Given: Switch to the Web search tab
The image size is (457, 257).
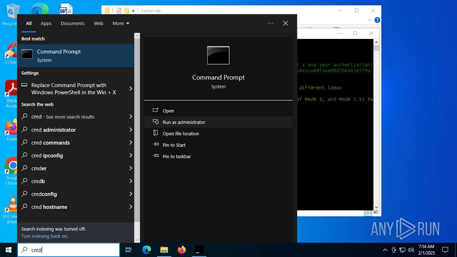Looking at the screenshot, I should [99, 23].
